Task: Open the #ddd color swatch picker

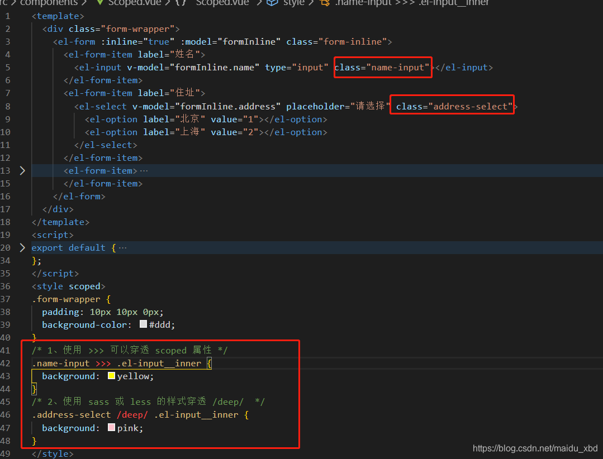Action: pos(143,324)
